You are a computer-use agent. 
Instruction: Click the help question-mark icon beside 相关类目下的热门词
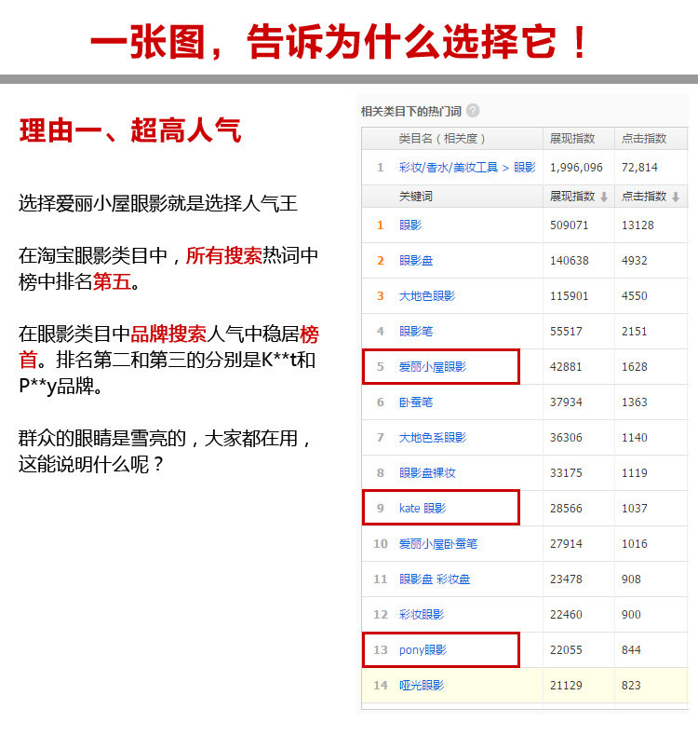point(473,110)
